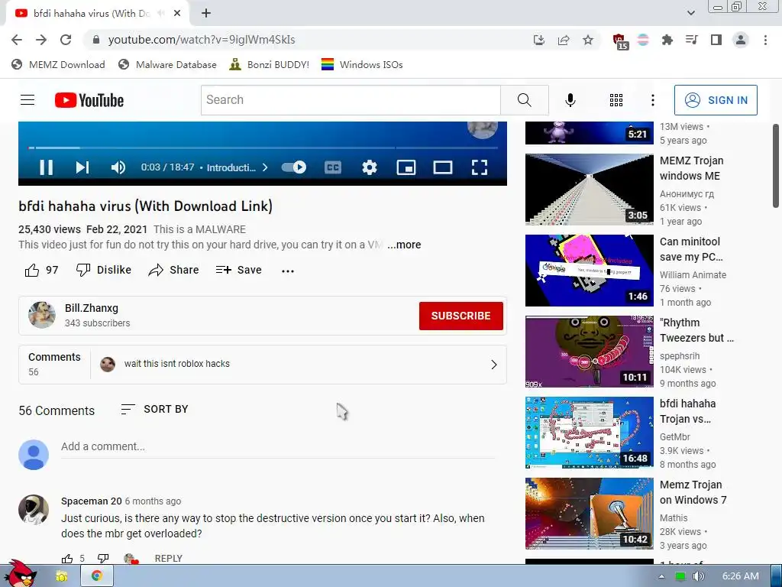Open Memz Trojan on Windows 7 title

point(693,492)
